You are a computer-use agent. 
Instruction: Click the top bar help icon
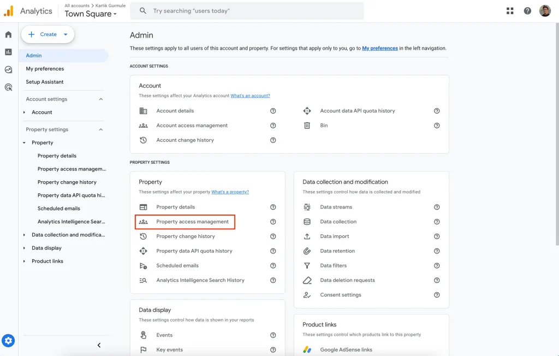[527, 11]
